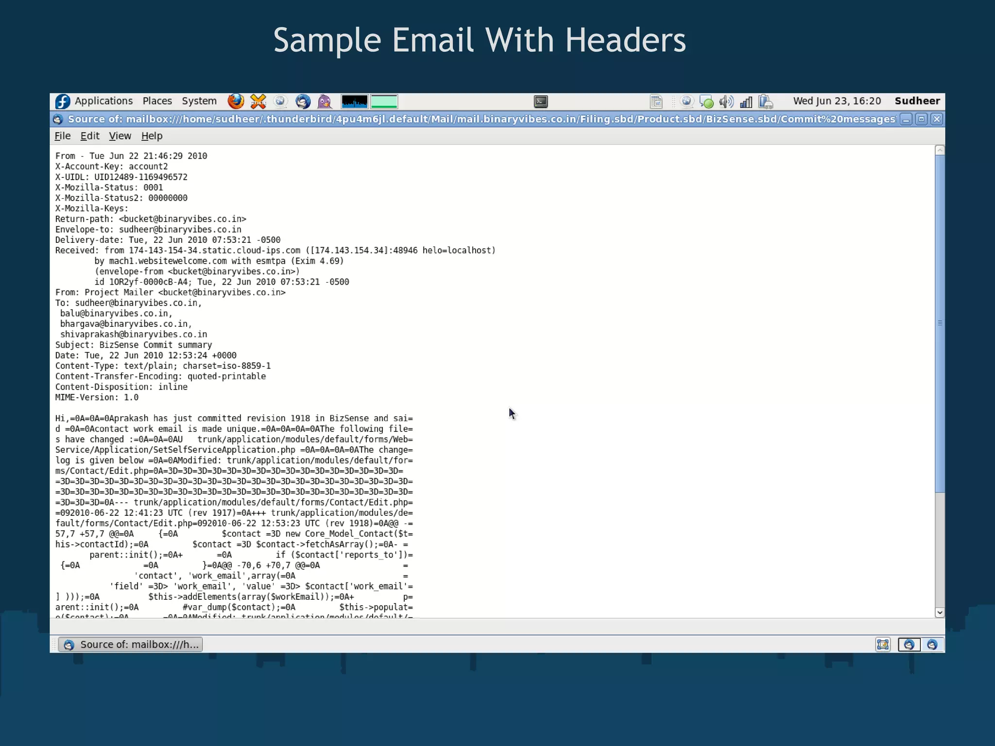Open the Places menu
Image resolution: width=995 pixels, height=746 pixels.
[157, 101]
